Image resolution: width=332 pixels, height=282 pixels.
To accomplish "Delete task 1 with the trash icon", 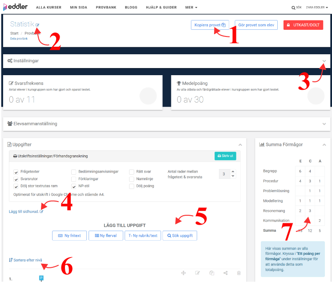I will tap(239, 273).
